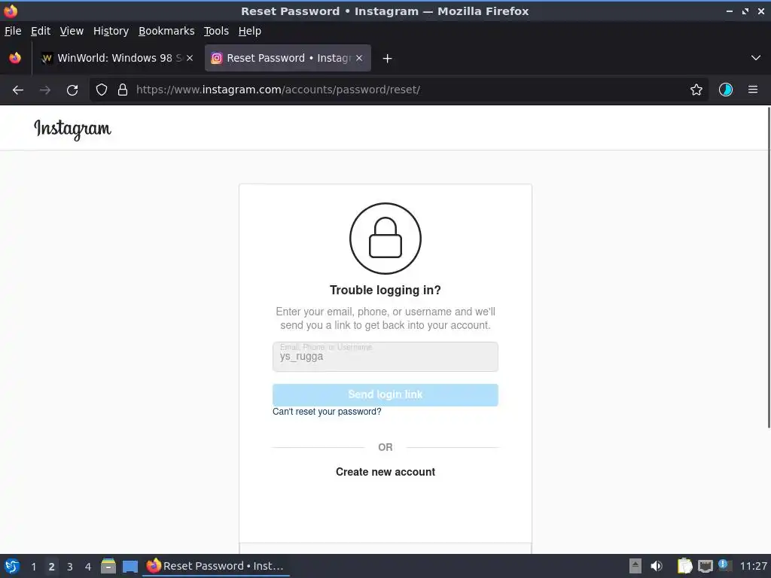Click the page vertical scrollbar
This screenshot has height=578, width=771.
[768, 268]
